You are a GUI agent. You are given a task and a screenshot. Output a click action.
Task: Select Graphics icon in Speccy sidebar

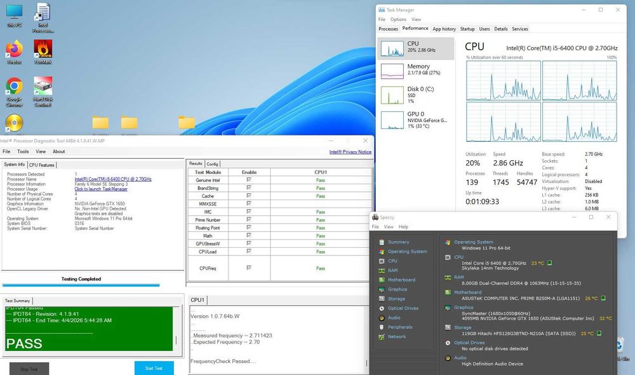point(382,289)
